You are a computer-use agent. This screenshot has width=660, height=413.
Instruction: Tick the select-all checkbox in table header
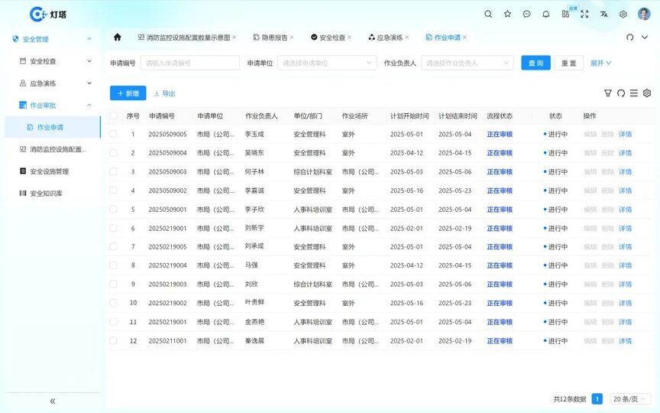(114, 115)
